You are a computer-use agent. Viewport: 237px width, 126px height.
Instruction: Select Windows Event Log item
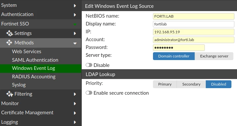(41, 69)
